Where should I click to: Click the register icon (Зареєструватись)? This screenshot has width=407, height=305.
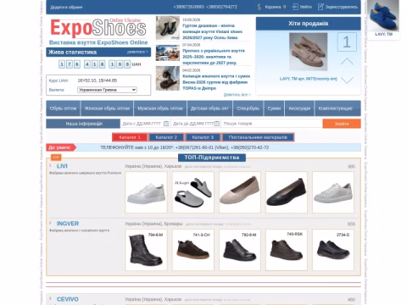(x=337, y=7)
